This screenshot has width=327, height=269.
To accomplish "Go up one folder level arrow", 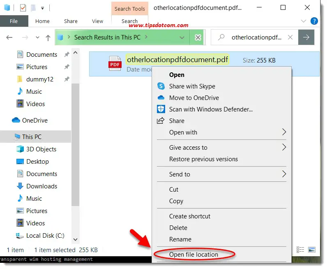I will click(48, 37).
